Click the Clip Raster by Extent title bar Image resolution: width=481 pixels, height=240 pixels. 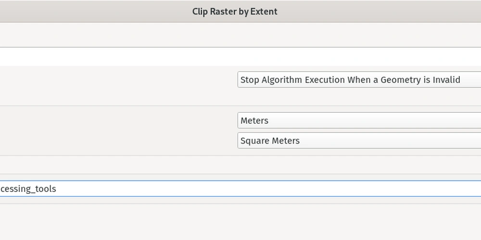tap(240, 12)
